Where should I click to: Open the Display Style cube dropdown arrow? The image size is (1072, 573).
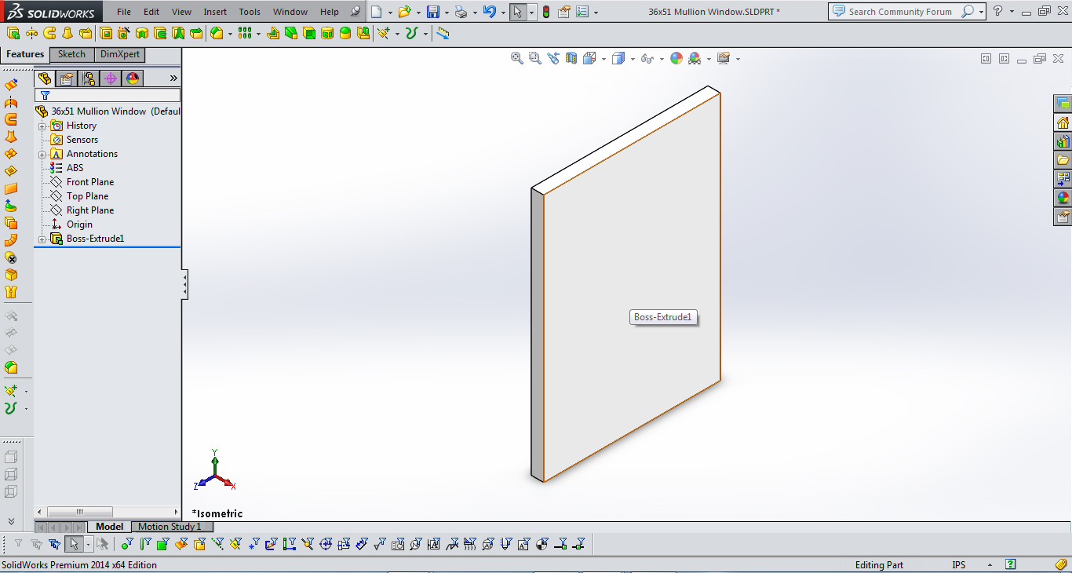[633, 59]
